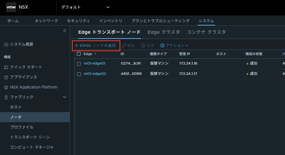Select ホスト under ファブリック
This screenshot has width=285, height=155.
(x=16, y=107)
